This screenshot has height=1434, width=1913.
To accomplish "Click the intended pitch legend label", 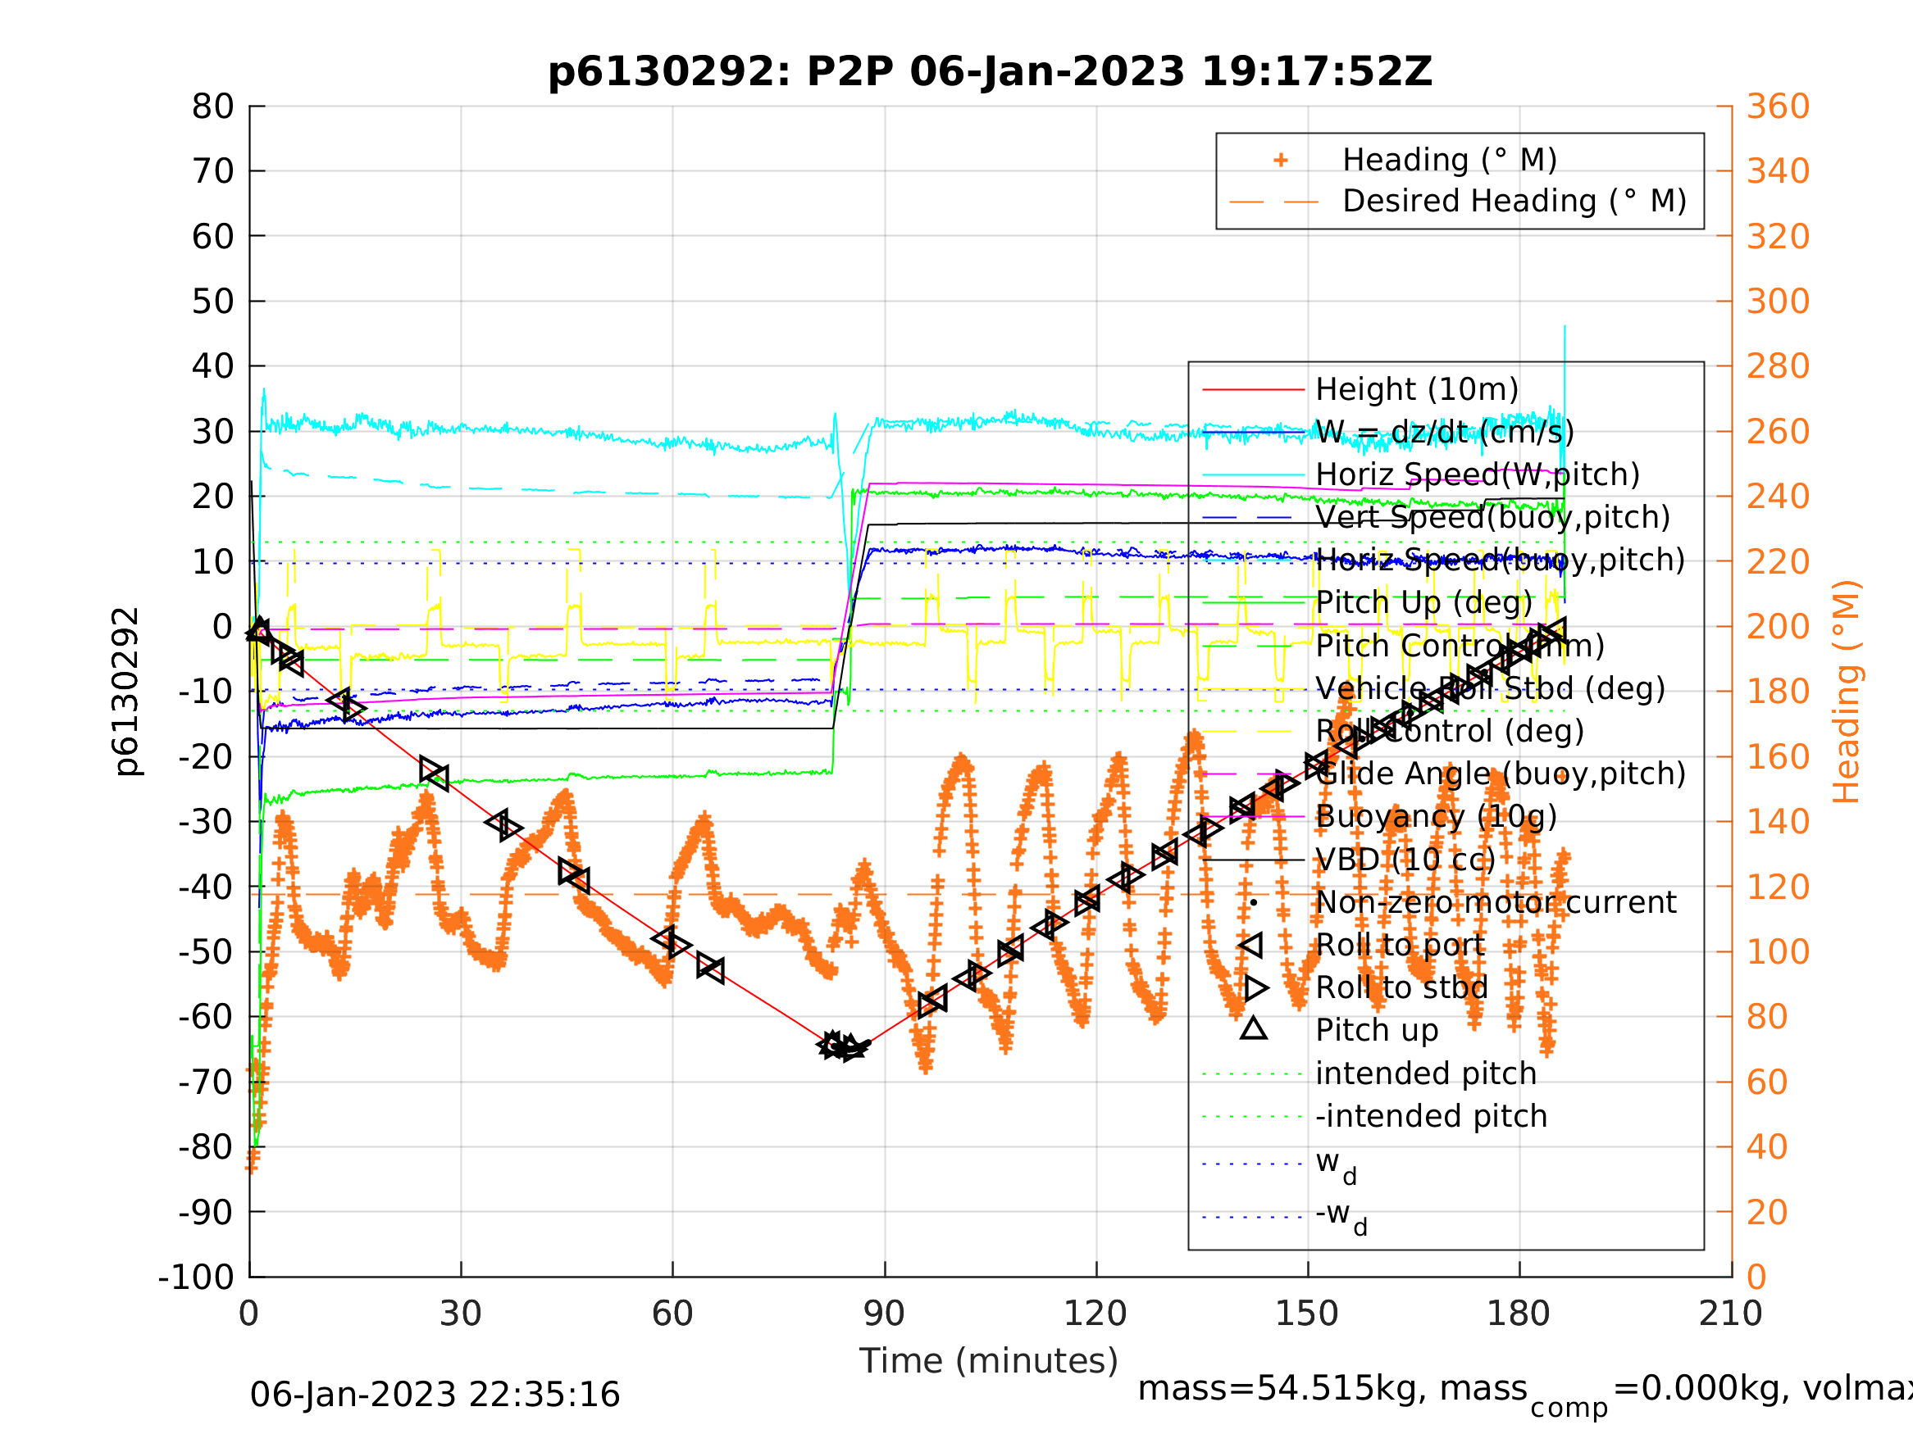I will pyautogui.click(x=1425, y=1073).
